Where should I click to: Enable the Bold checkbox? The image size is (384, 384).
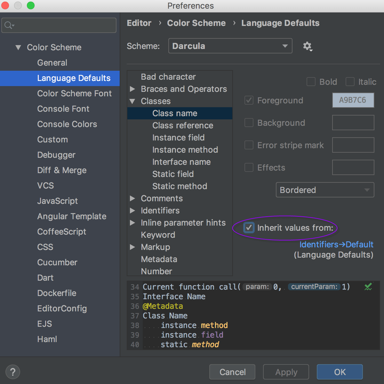pos(311,82)
